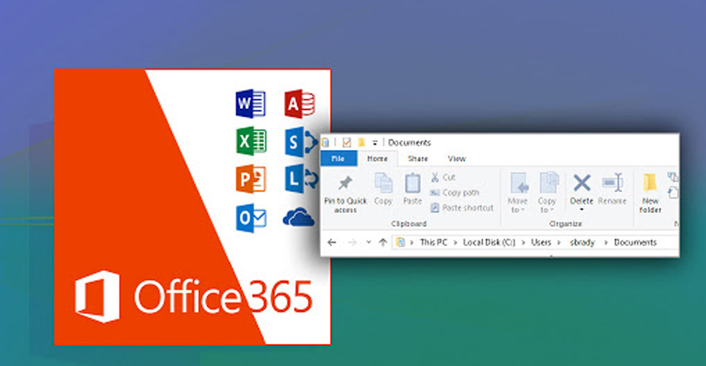Click the orange PowerPoint icon
This screenshot has width=706, height=366.
[251, 178]
